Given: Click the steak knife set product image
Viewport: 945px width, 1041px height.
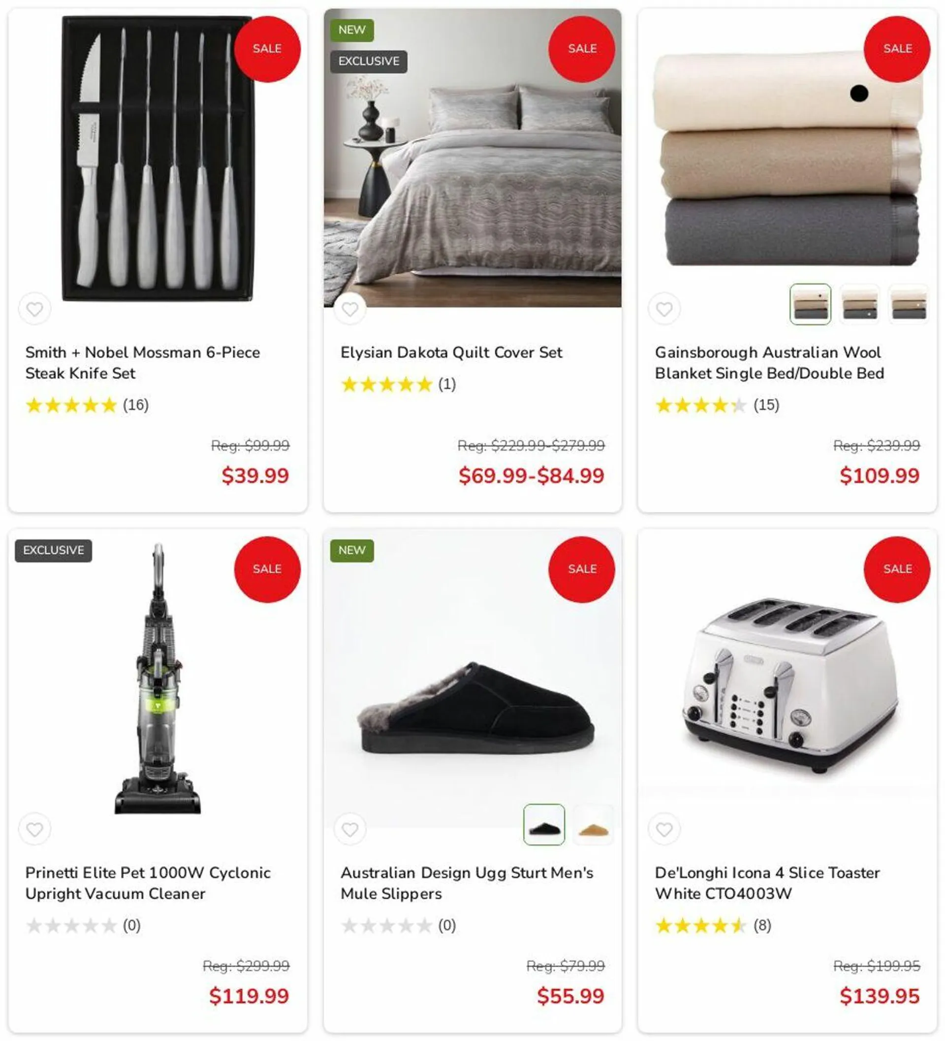Looking at the screenshot, I should 157,159.
